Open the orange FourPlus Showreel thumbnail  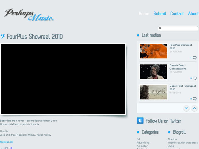click(x=153, y=51)
